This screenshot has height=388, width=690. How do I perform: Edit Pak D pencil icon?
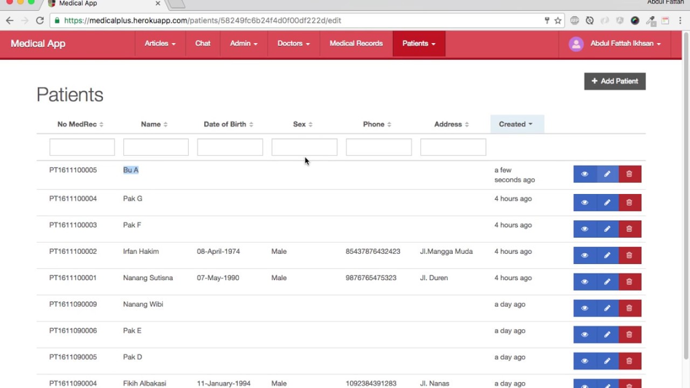click(608, 361)
